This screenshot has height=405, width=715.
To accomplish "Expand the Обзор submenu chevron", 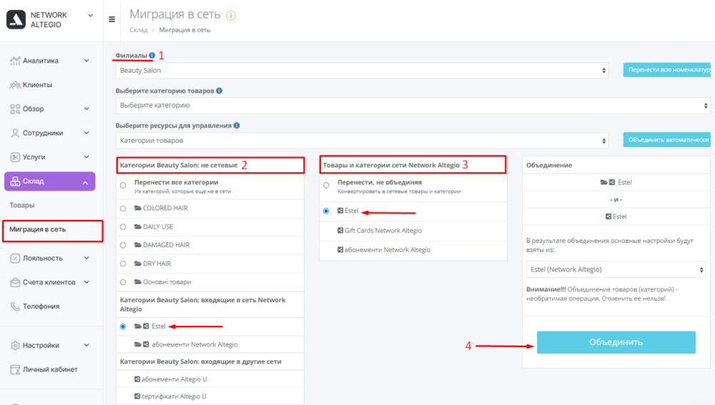I will [87, 109].
